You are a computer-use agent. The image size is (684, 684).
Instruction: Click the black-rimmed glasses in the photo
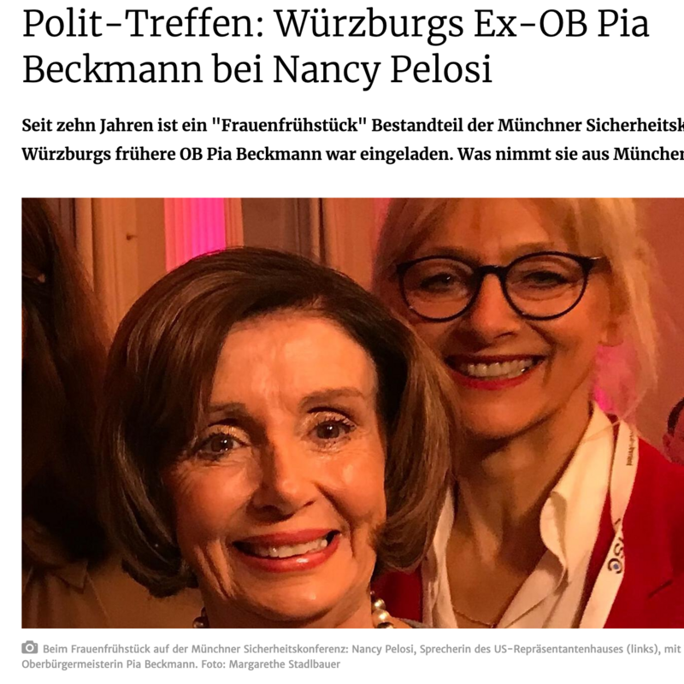coord(499,285)
